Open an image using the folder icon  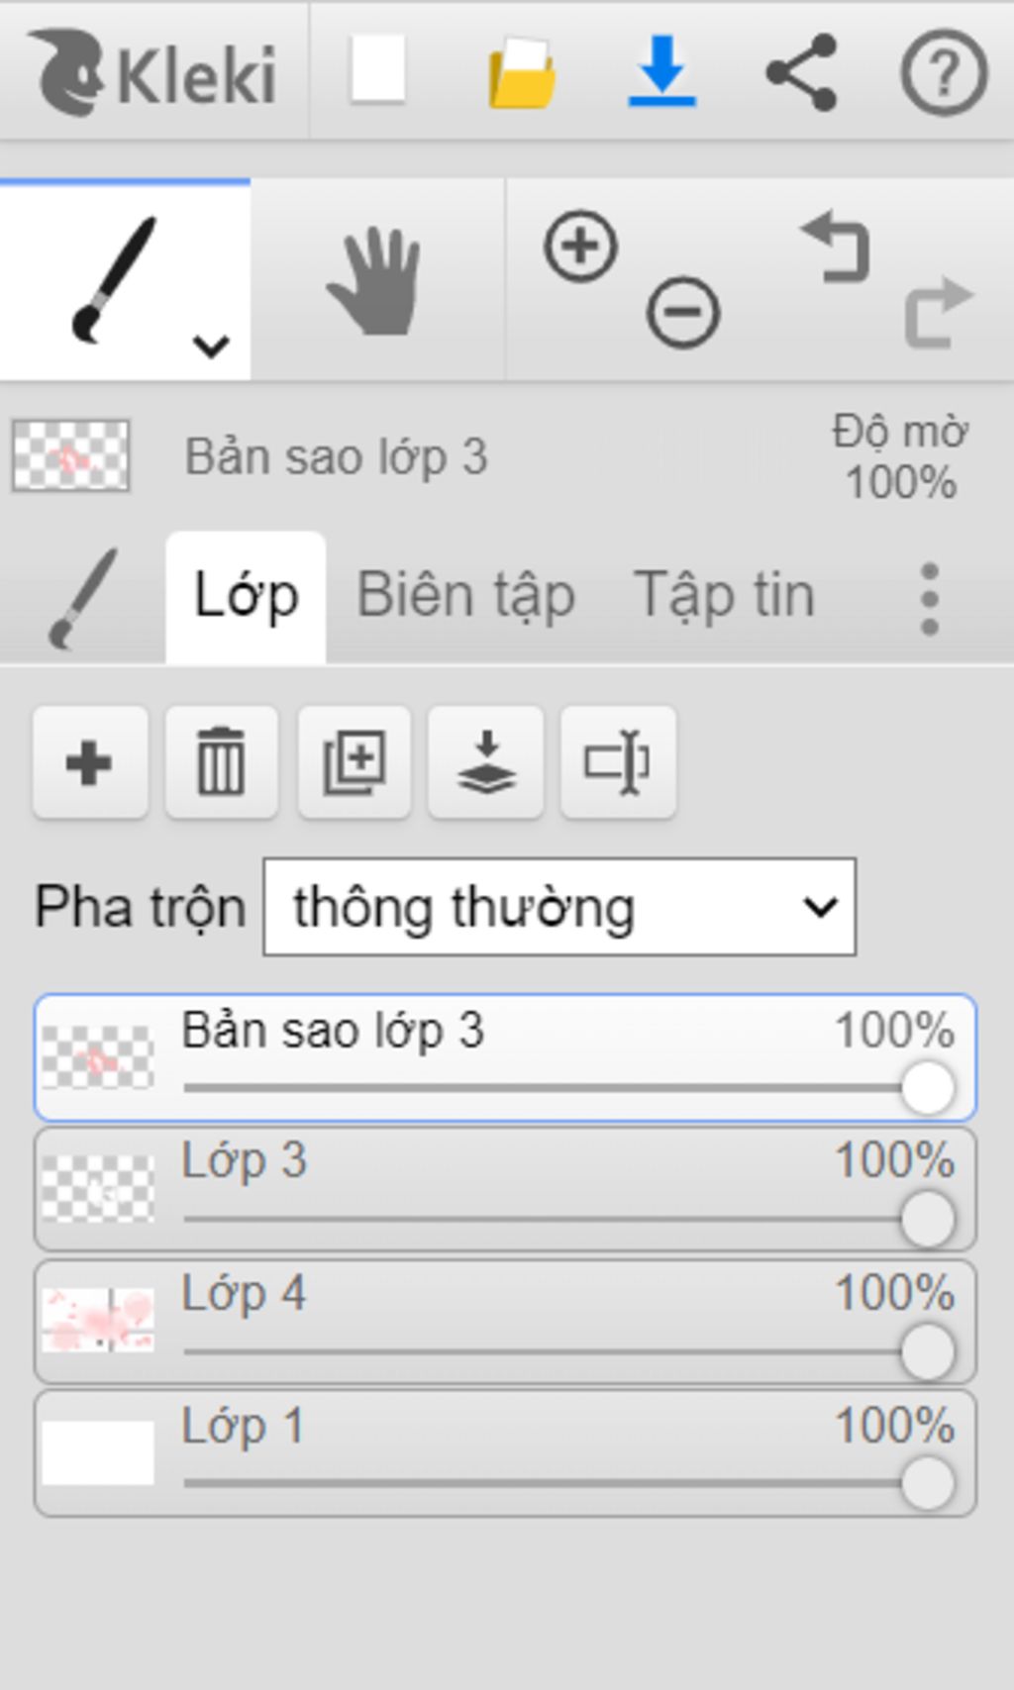pos(522,72)
